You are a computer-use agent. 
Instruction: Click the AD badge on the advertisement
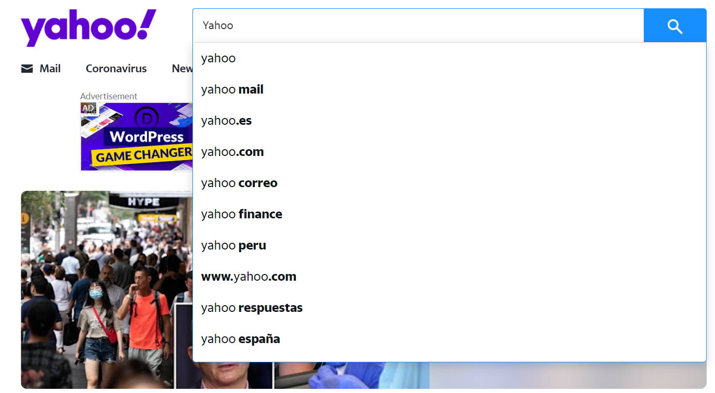[88, 108]
